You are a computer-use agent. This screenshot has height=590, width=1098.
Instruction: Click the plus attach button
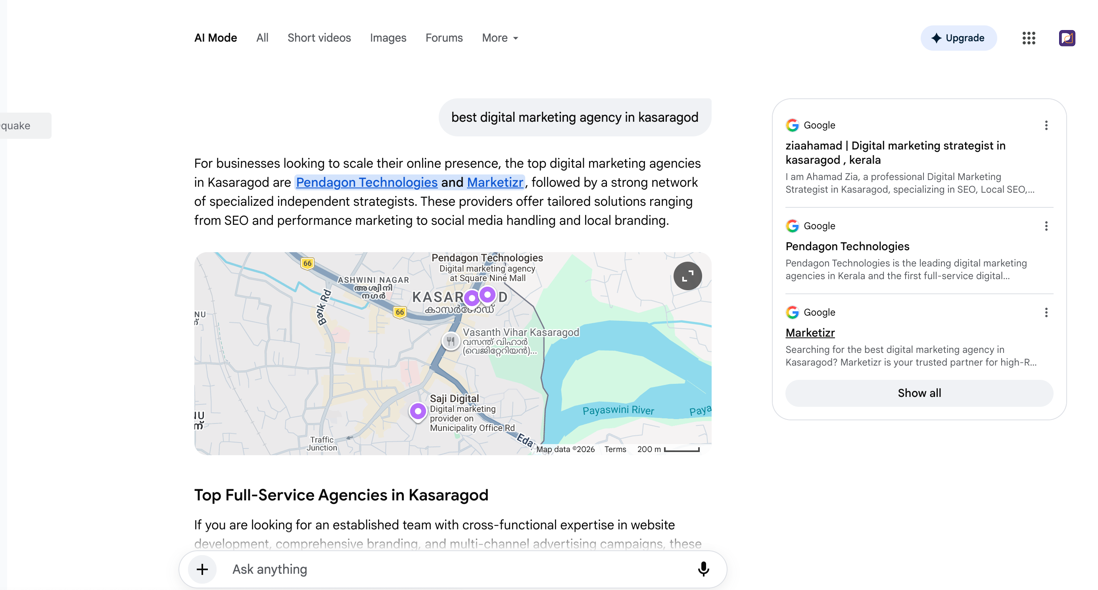(202, 569)
